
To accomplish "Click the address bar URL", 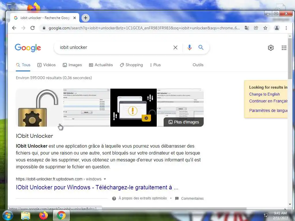I will (x=144, y=28).
